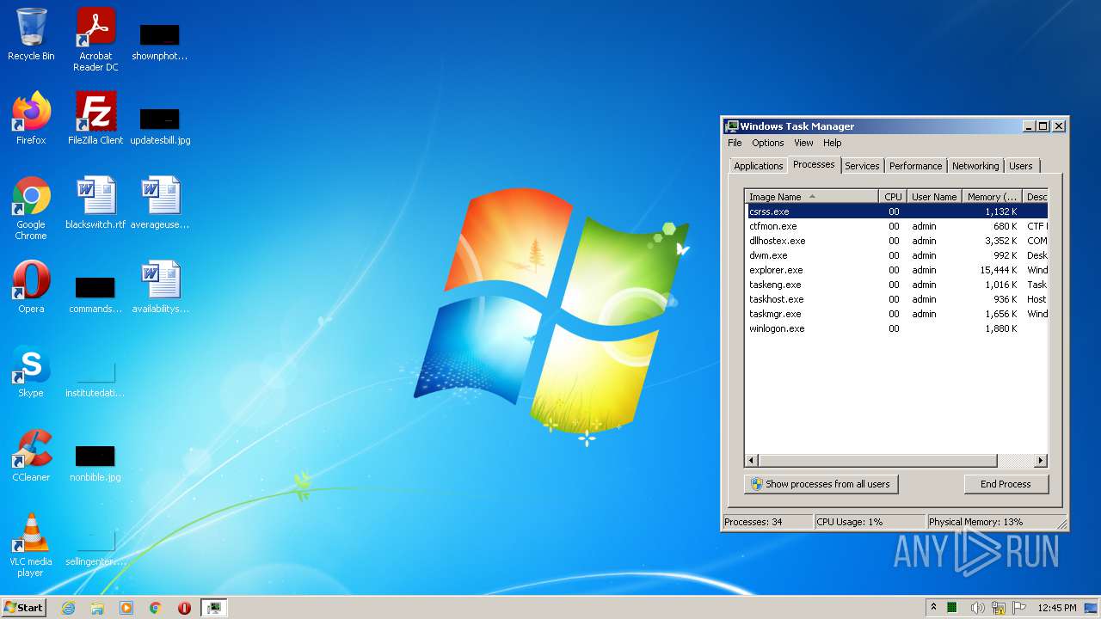The image size is (1101, 619).
Task: Select the dwm.exe process
Action: click(897, 255)
